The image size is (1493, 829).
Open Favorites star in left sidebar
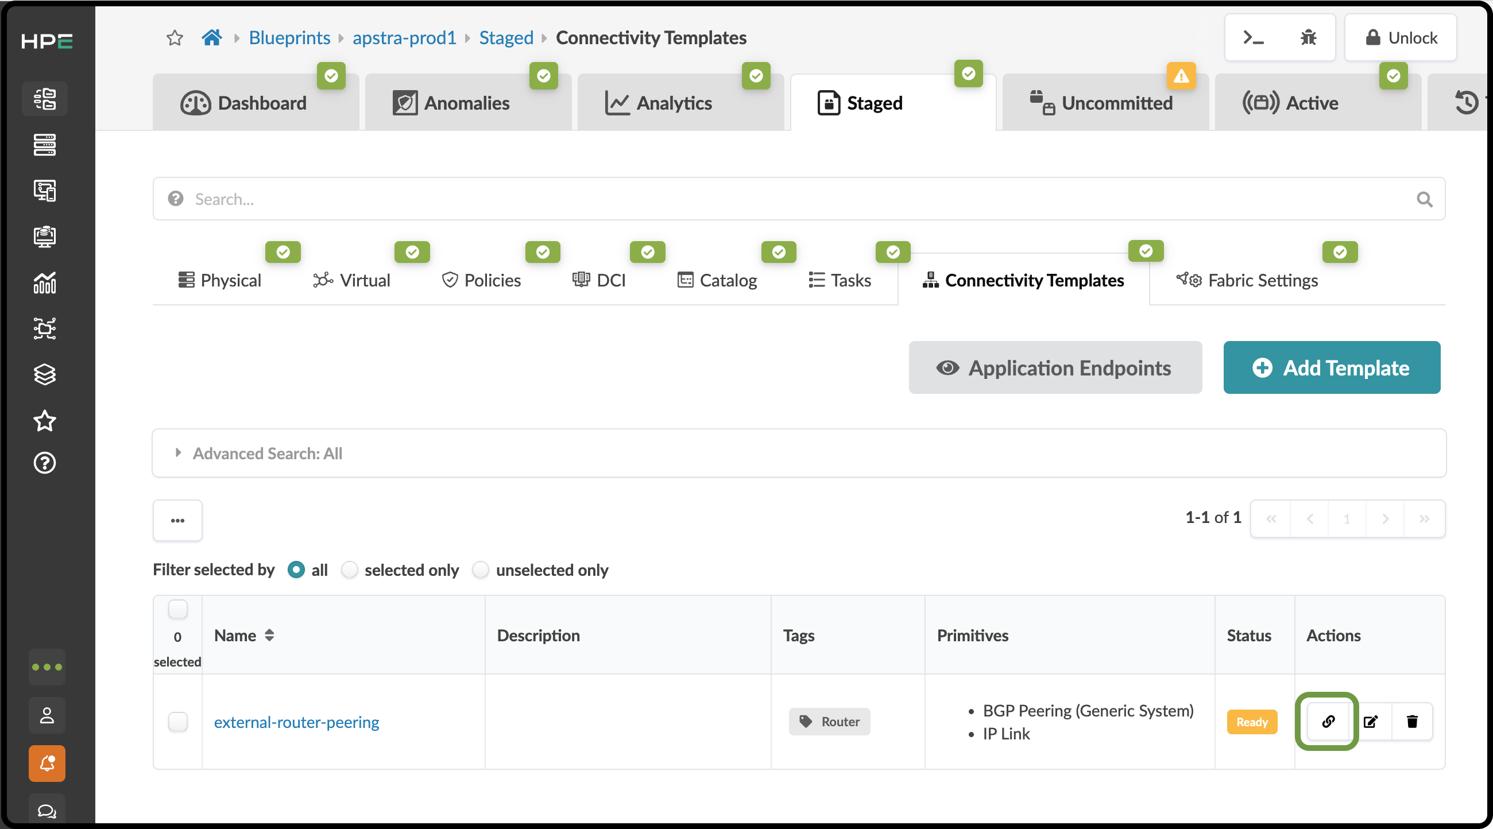(x=45, y=421)
